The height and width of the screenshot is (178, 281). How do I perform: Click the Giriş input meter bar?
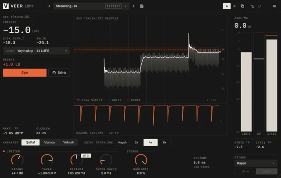[x=246, y=82]
